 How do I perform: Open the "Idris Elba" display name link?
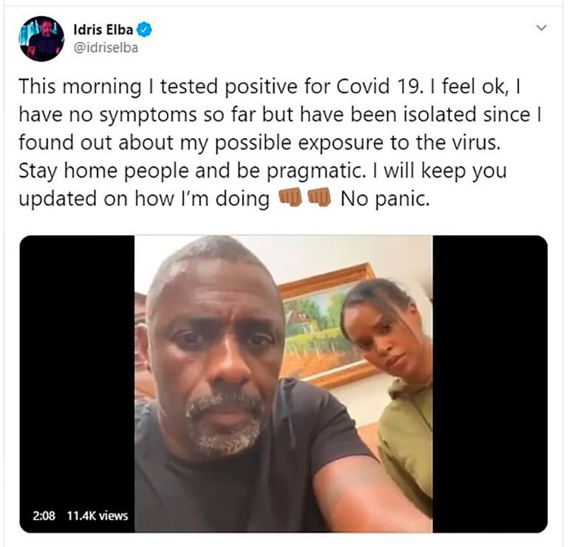click(x=103, y=30)
